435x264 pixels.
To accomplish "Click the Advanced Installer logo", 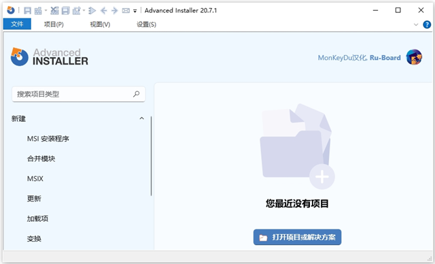I will [x=50, y=56].
